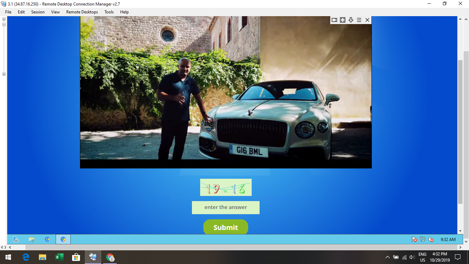Click the unhighlighted browser icon in remote taskbar

[47, 239]
